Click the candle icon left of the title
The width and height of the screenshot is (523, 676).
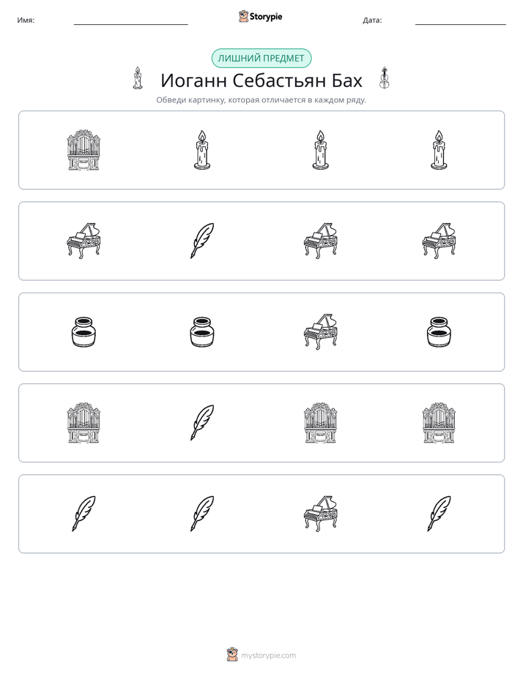pyautogui.click(x=138, y=78)
